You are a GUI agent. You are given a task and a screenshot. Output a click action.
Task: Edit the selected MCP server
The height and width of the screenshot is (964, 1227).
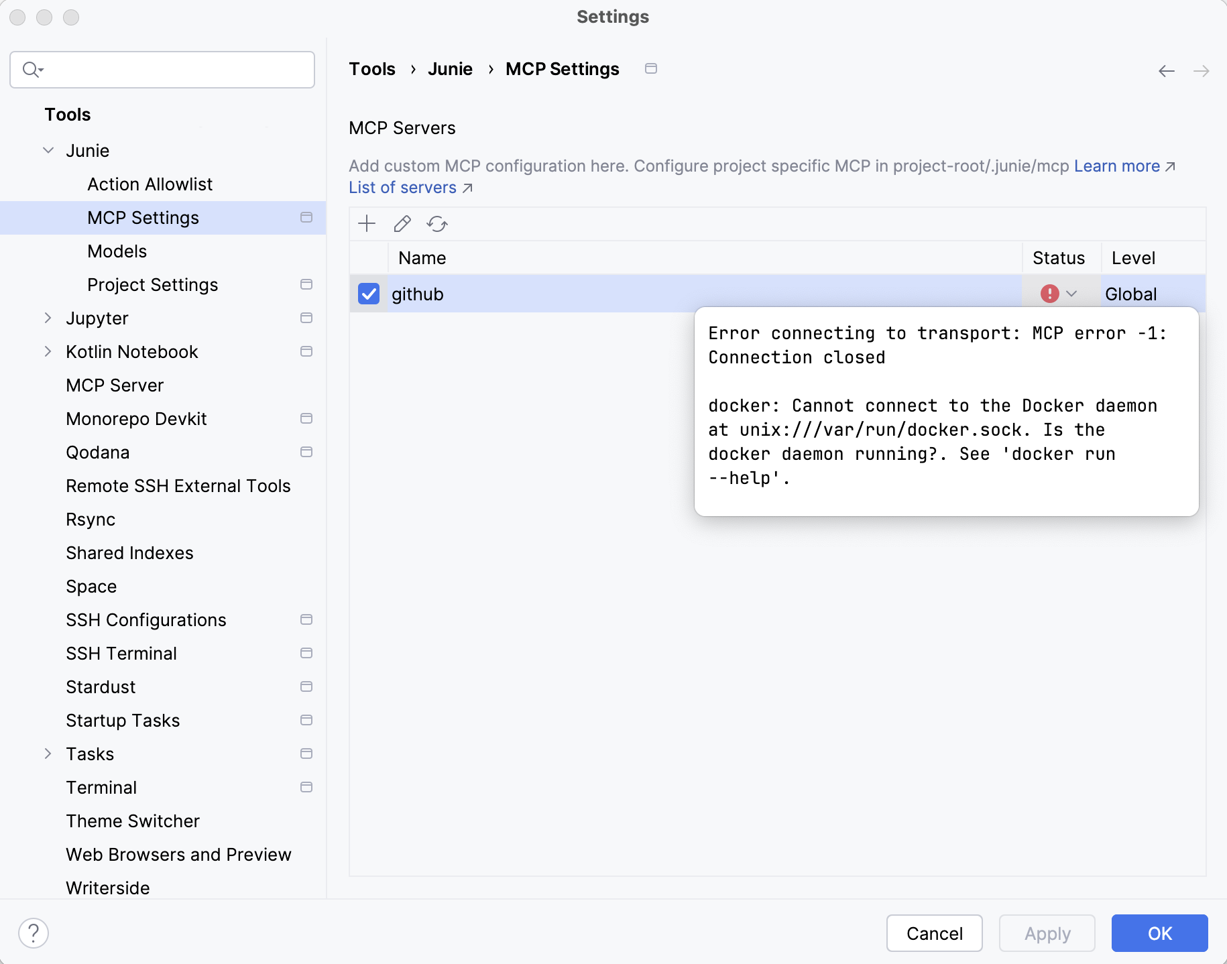point(402,223)
